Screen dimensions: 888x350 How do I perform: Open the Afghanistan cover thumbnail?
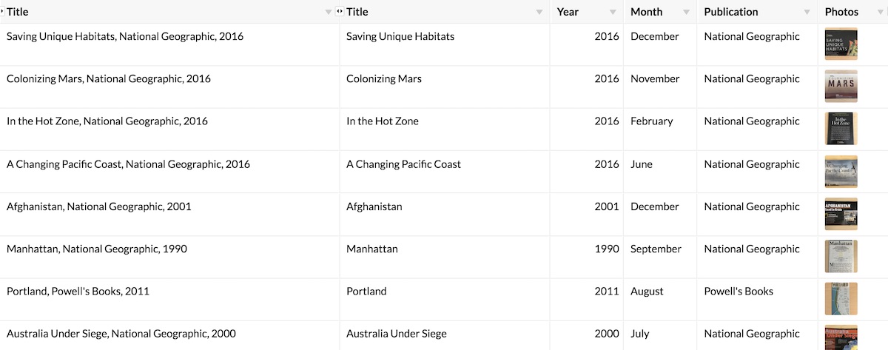coord(841,214)
